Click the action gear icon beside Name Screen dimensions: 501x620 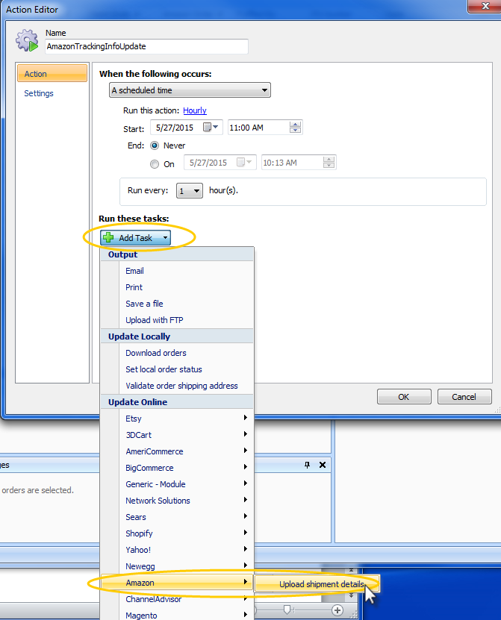coord(27,40)
